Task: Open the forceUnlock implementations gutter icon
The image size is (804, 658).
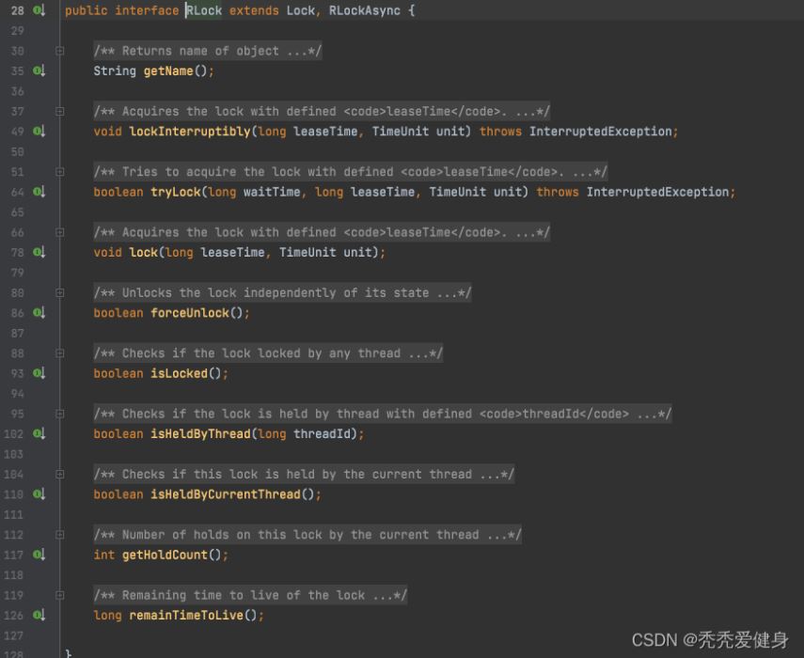Action: [39, 313]
